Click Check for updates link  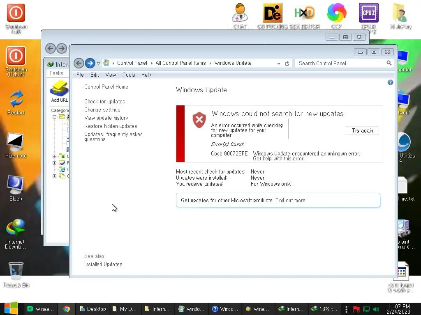(x=105, y=102)
